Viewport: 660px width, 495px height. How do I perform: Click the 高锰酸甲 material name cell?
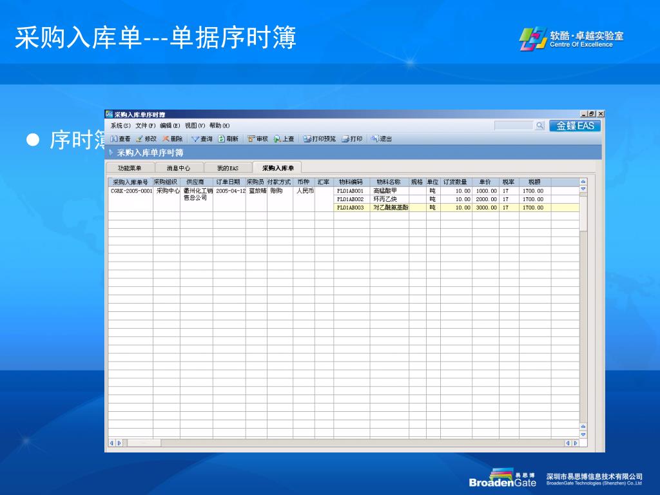(389, 191)
